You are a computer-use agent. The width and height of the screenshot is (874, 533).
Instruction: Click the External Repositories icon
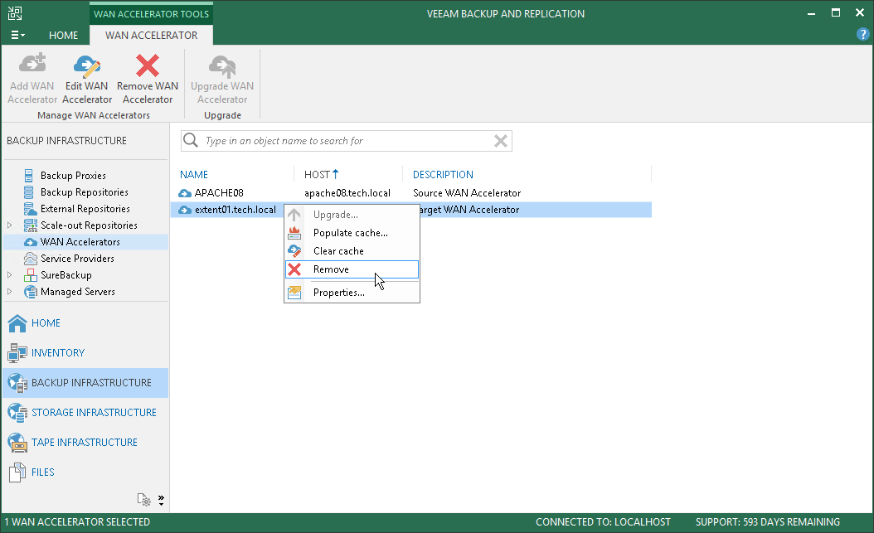30,209
